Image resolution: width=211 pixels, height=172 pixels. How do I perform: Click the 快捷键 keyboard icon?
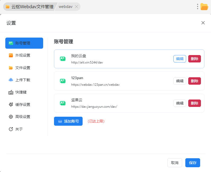click(x=11, y=92)
